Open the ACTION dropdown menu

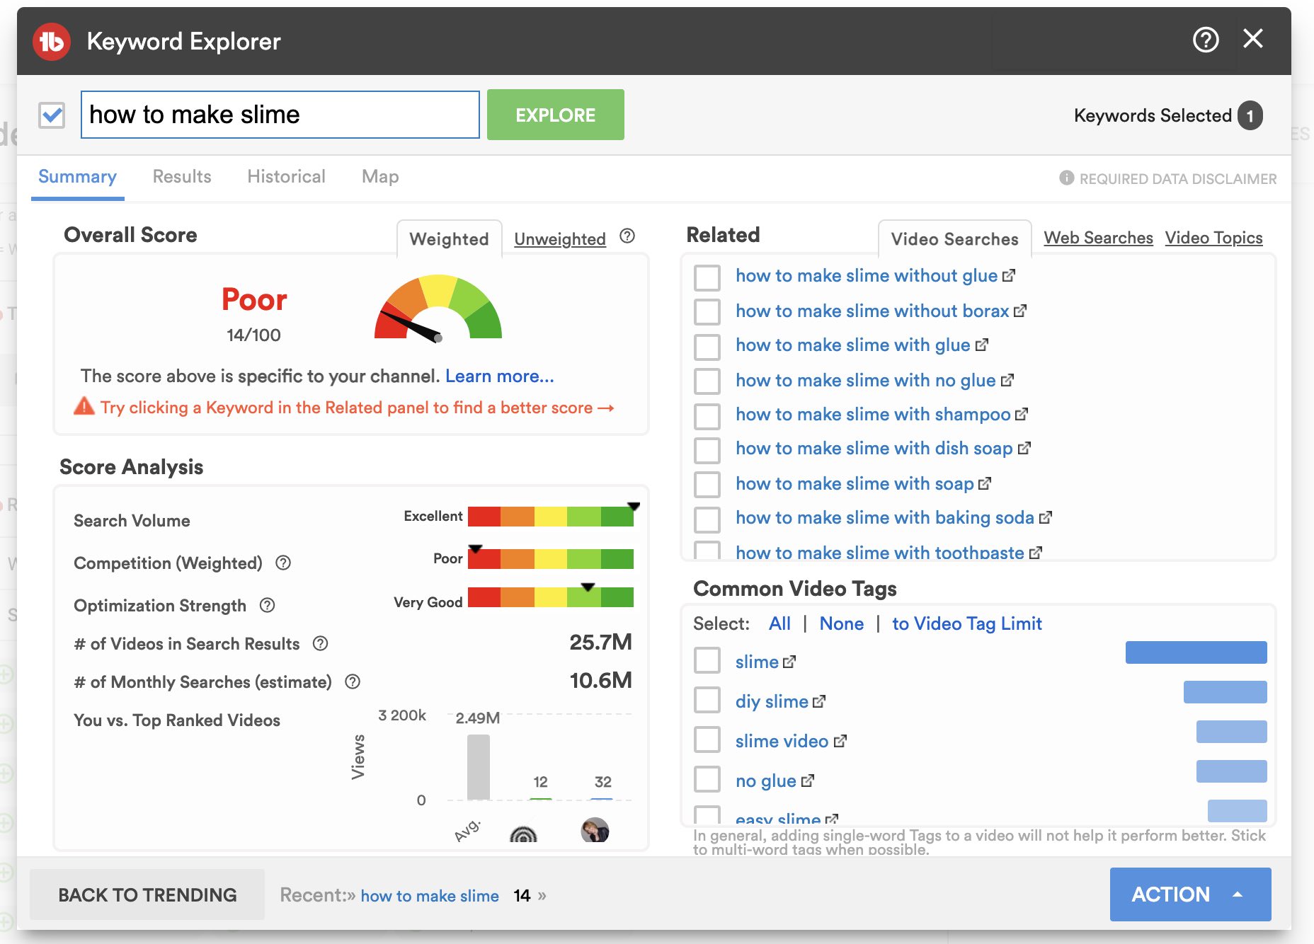pyautogui.click(x=1190, y=894)
